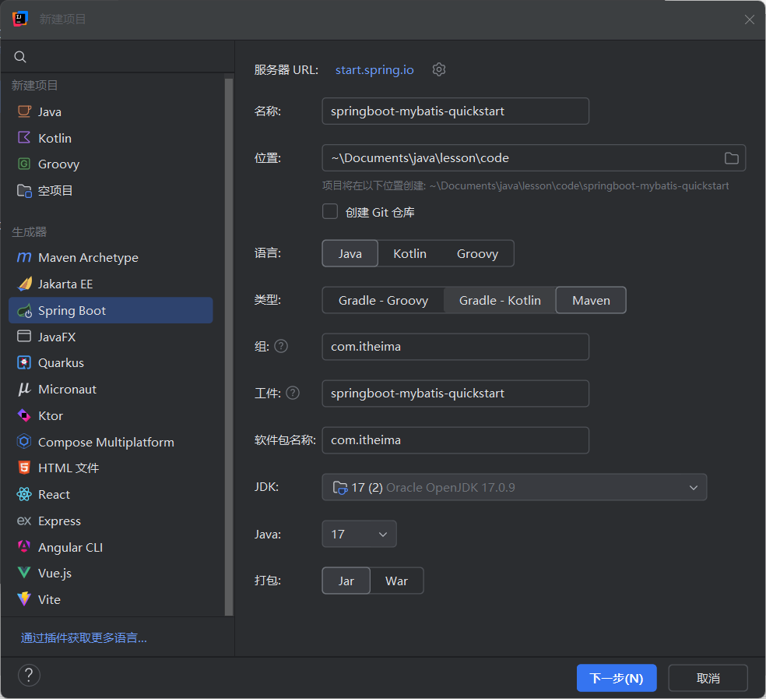The width and height of the screenshot is (766, 699).
Task: Enable the 创建 Git 仓库 checkbox
Action: (x=330, y=211)
